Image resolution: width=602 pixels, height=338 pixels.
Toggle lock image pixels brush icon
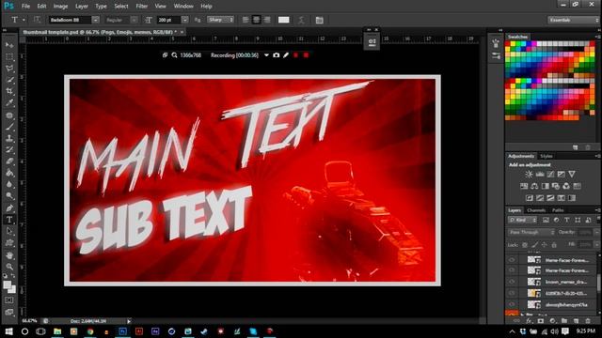534,244
